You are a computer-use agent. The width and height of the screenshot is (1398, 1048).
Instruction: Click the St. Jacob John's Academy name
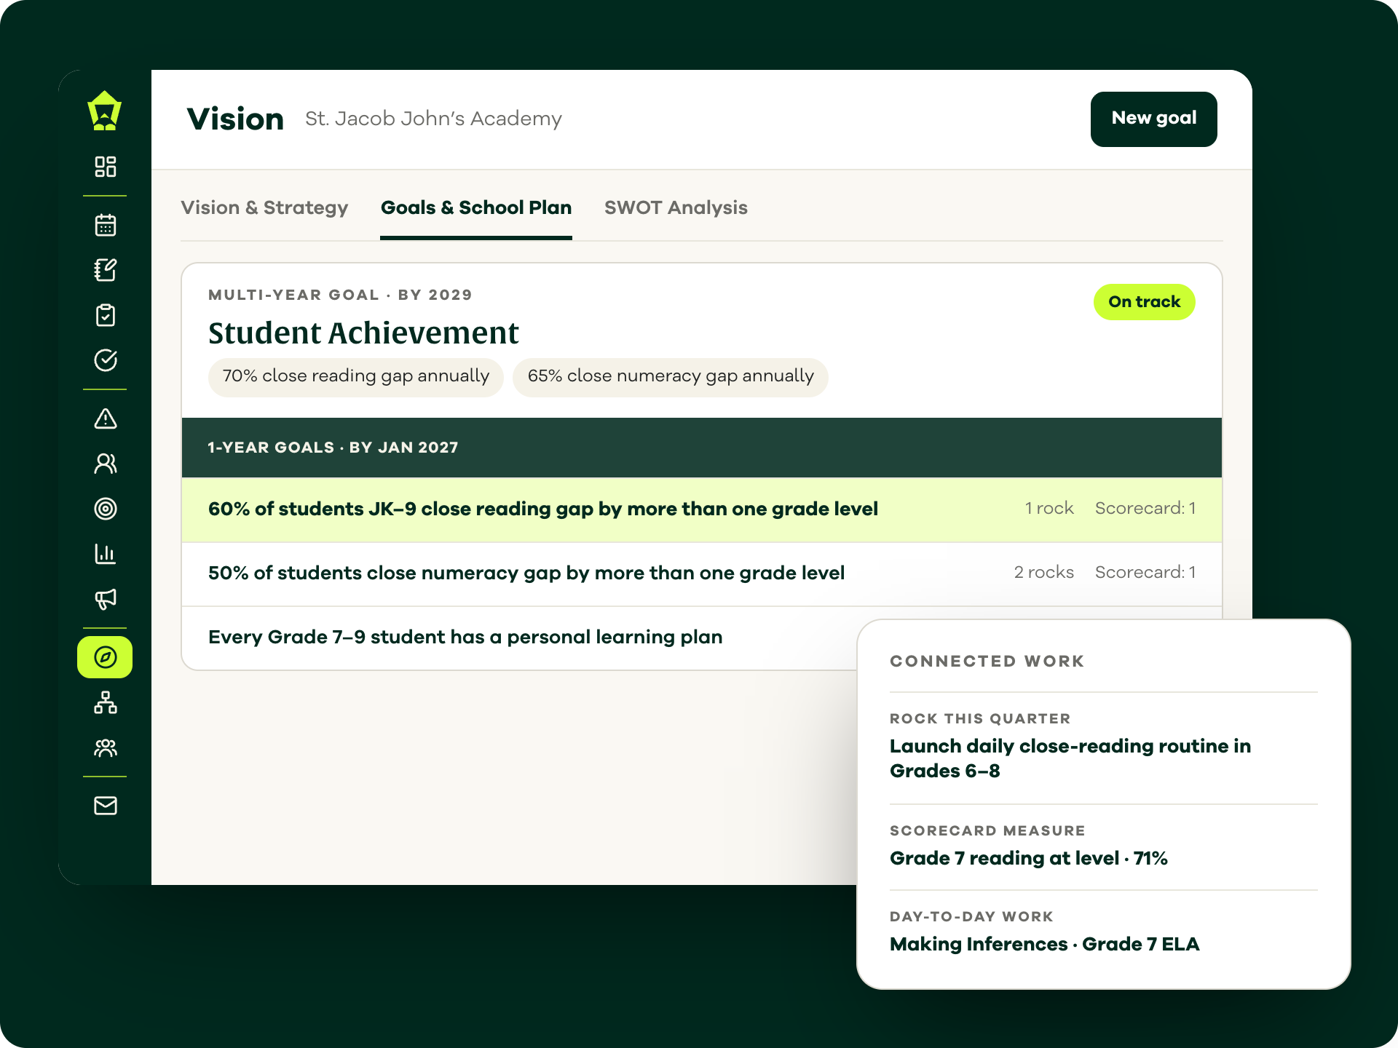pos(433,119)
